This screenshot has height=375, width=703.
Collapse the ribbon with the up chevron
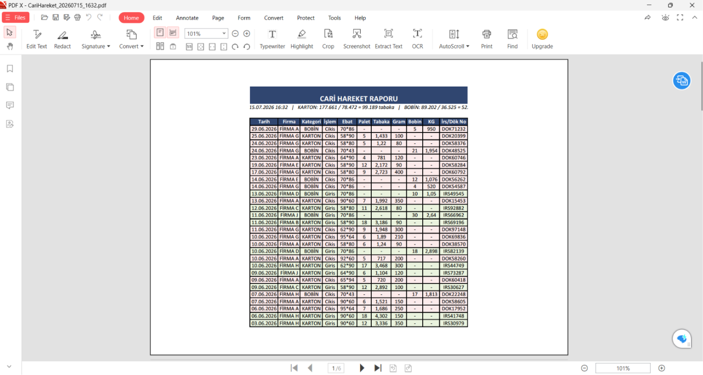tap(695, 17)
